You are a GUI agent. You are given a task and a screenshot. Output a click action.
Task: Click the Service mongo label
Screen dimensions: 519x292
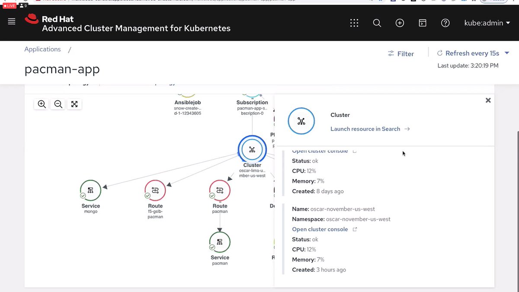pyautogui.click(x=91, y=209)
